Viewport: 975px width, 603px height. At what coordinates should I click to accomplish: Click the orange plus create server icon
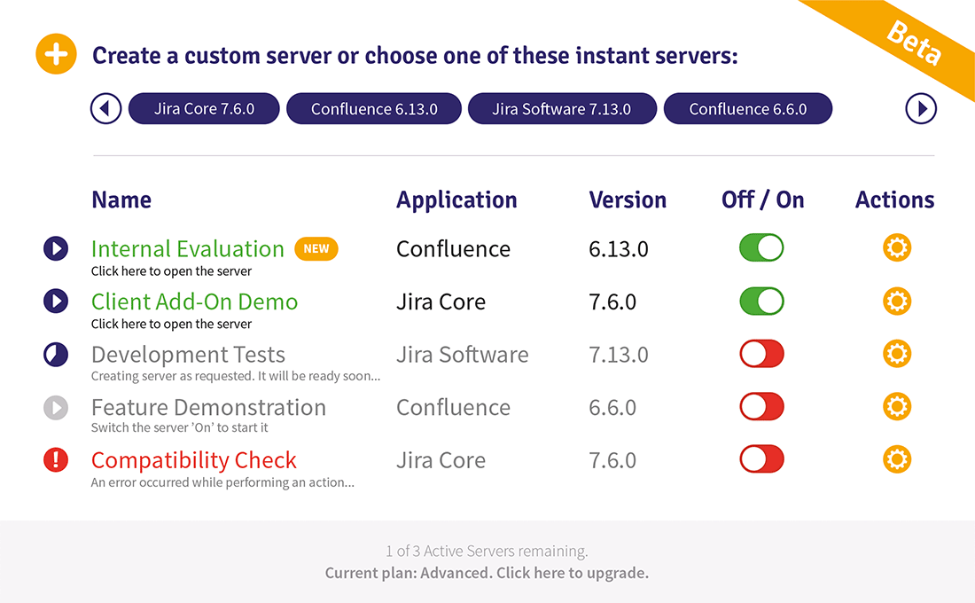click(56, 54)
